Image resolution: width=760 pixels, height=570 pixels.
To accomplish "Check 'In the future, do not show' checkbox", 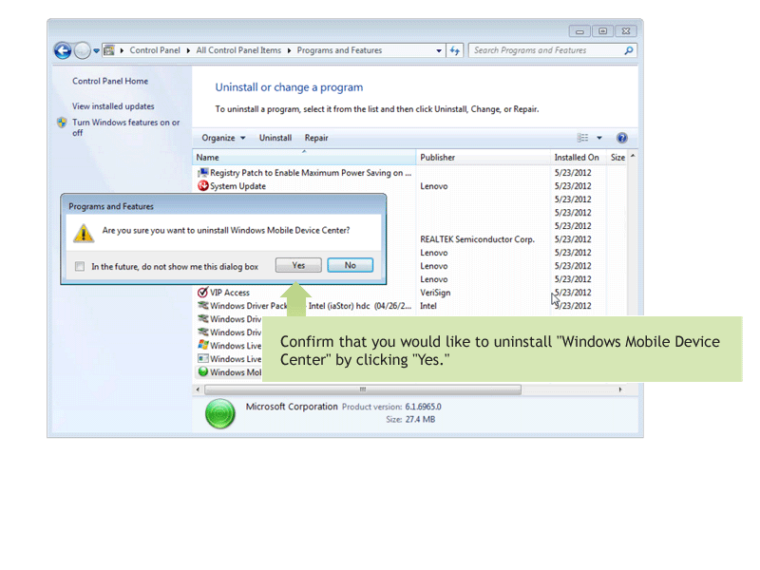I will click(x=80, y=266).
